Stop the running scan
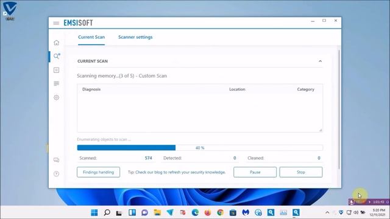The image size is (390, 219). (300, 172)
